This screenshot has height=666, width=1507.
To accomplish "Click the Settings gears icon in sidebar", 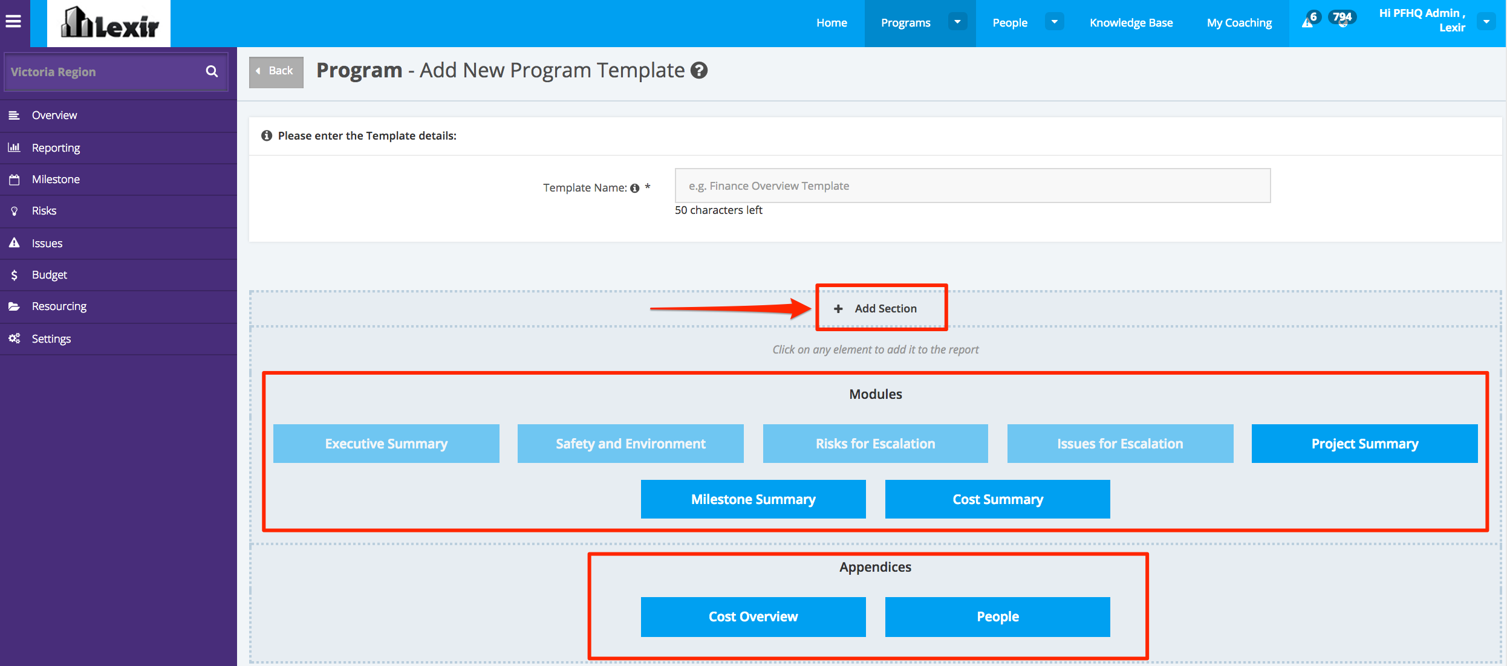I will click(x=15, y=338).
